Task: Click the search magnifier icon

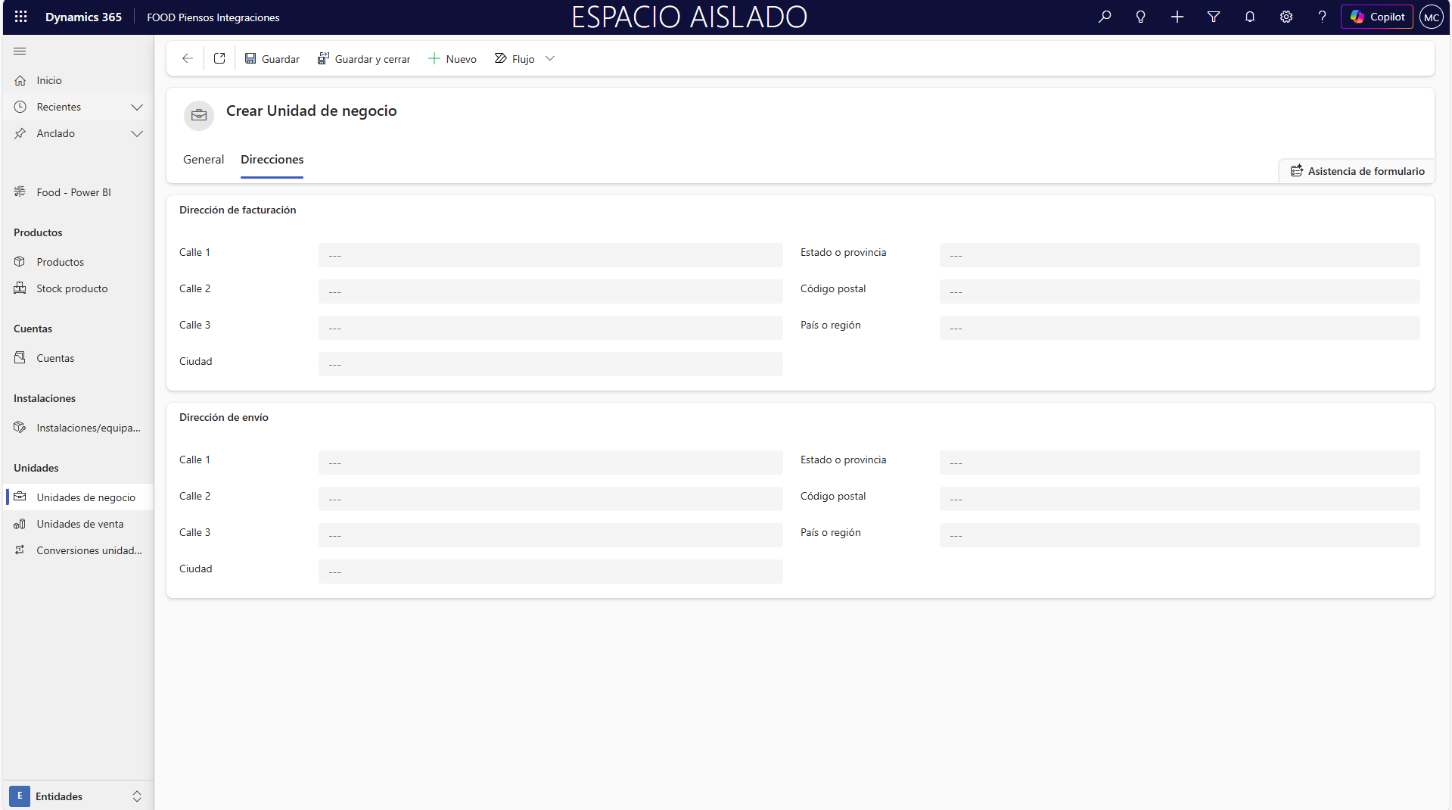Action: (1105, 17)
